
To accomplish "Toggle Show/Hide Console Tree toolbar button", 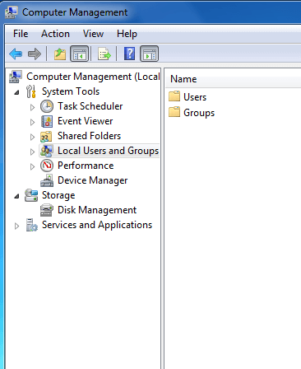I will pyautogui.click(x=79, y=54).
